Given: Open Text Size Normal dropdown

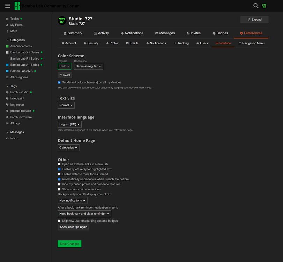Looking at the screenshot, I should [x=66, y=105].
